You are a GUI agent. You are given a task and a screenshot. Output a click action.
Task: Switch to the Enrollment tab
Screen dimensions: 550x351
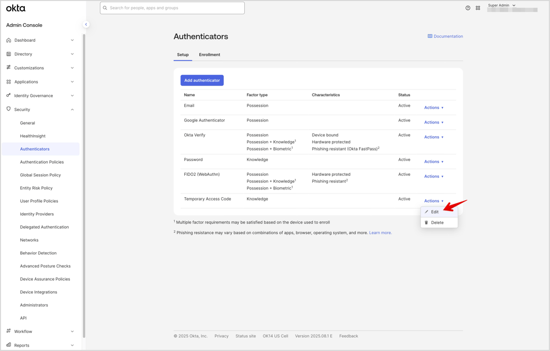(x=210, y=54)
